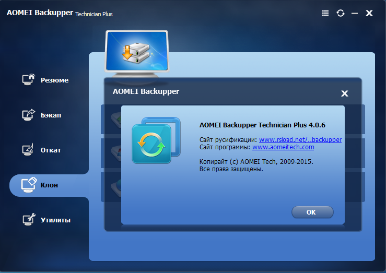Click the Откат restore icon
The image size is (386, 273).
click(28, 150)
